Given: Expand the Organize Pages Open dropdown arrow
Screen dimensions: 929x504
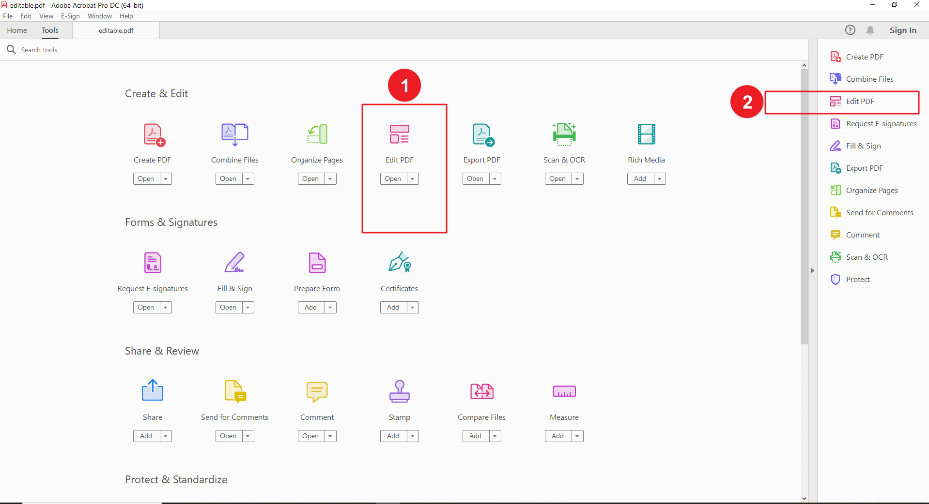Looking at the screenshot, I should (x=330, y=178).
